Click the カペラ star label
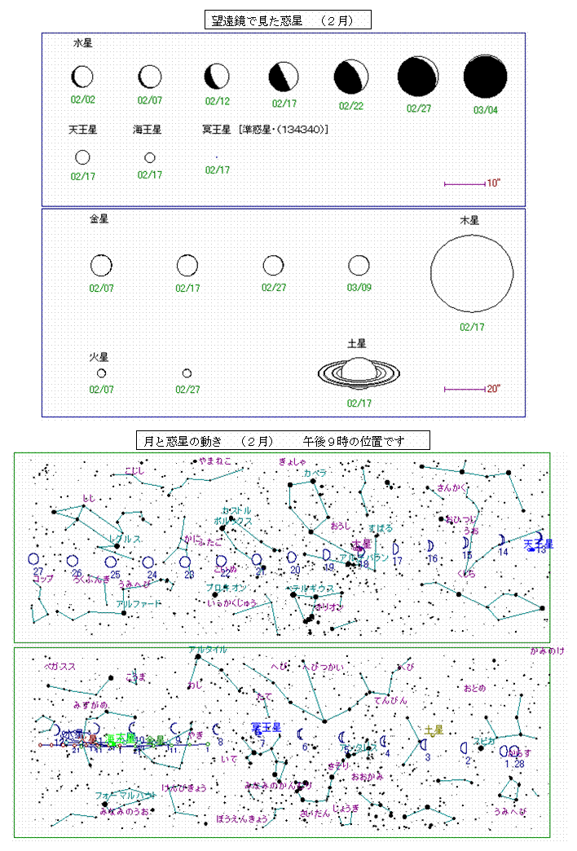The image size is (577, 851). click(x=315, y=473)
